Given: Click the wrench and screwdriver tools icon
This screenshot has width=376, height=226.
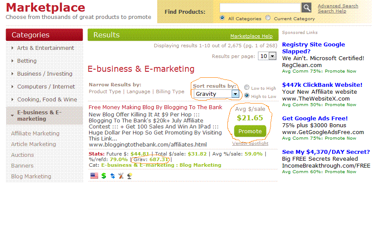Looking at the screenshot, I should click(x=121, y=176).
